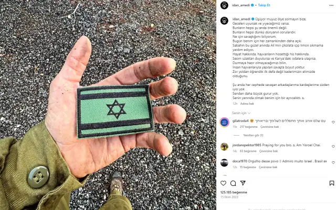
Task: Like jordanspektor1985's comment heart
Action: 333,147
